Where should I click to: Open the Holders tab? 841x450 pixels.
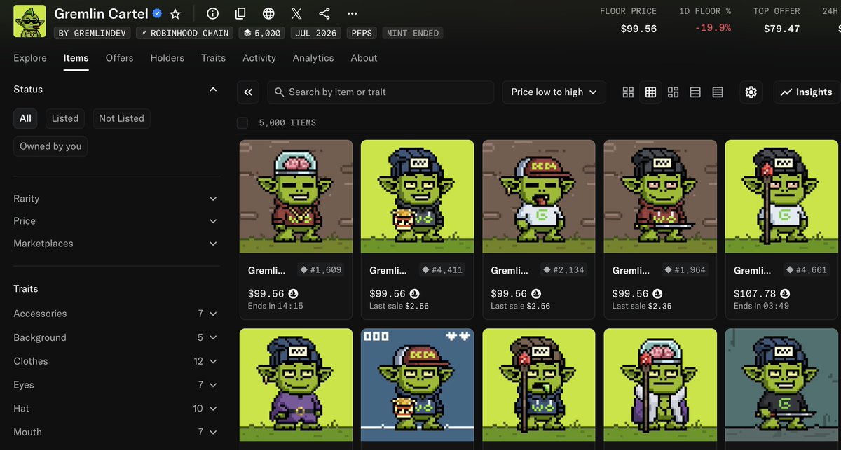(x=167, y=58)
